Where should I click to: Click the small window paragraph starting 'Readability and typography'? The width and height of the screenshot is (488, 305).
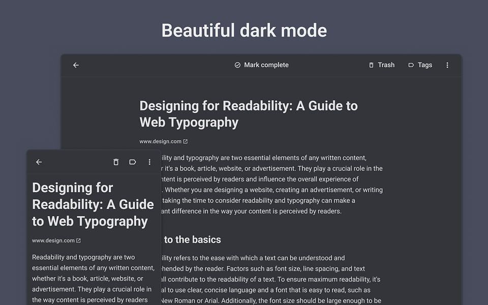pyautogui.click(x=94, y=279)
